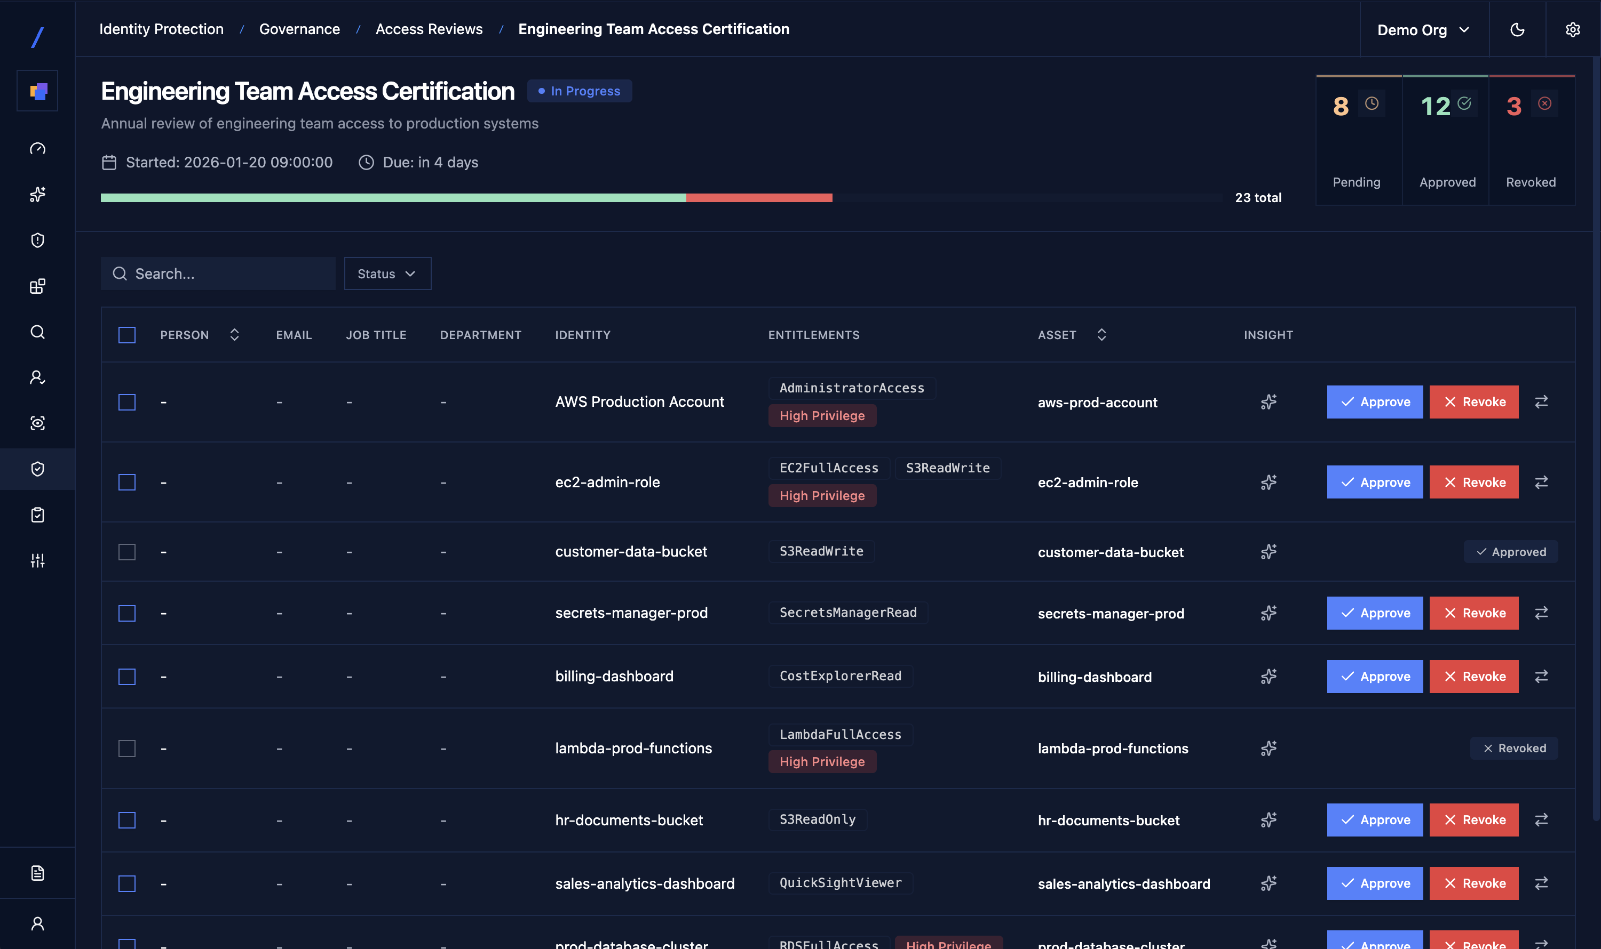Open the apps grid icon in the sidebar
The image size is (1601, 949).
click(37, 286)
